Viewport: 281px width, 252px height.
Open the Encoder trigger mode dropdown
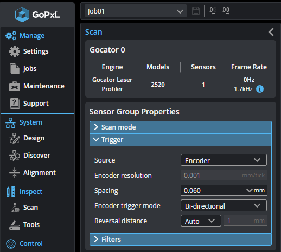click(223, 205)
